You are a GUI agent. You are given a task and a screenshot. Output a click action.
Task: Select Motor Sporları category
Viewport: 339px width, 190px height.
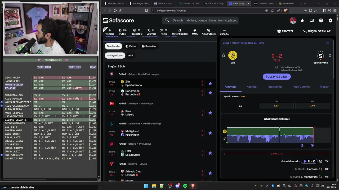click(x=180, y=32)
